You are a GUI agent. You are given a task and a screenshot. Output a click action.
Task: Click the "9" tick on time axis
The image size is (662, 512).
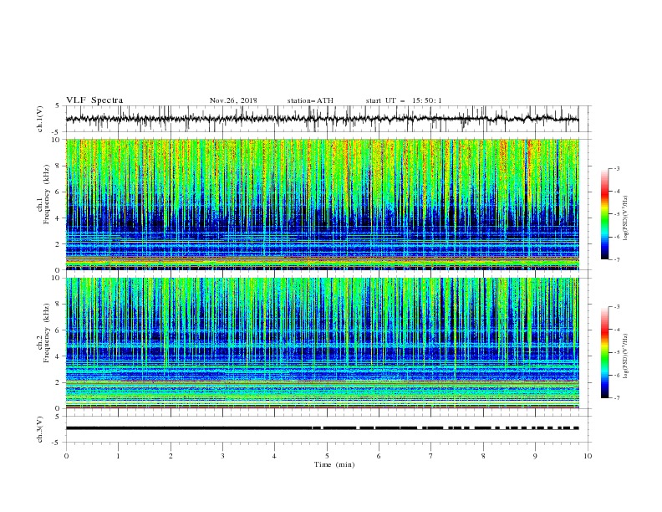pos(535,456)
